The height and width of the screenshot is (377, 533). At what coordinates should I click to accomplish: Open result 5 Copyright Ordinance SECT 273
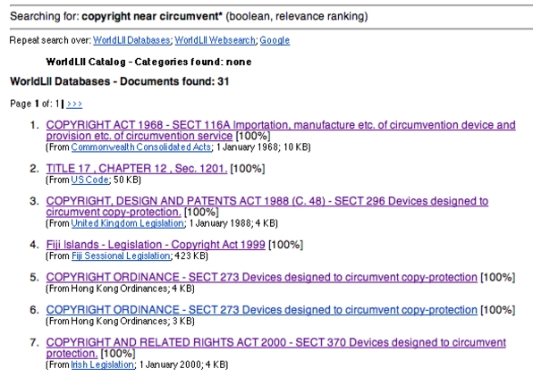(x=262, y=278)
